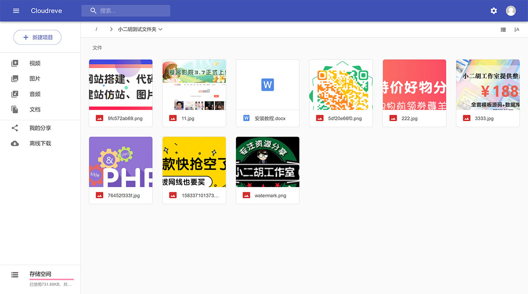Open the watermark.png thumbnail

267,162
